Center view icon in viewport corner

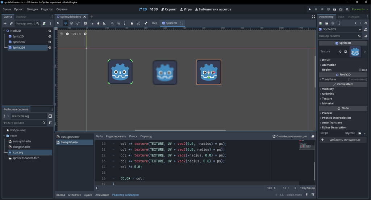pos(61,34)
